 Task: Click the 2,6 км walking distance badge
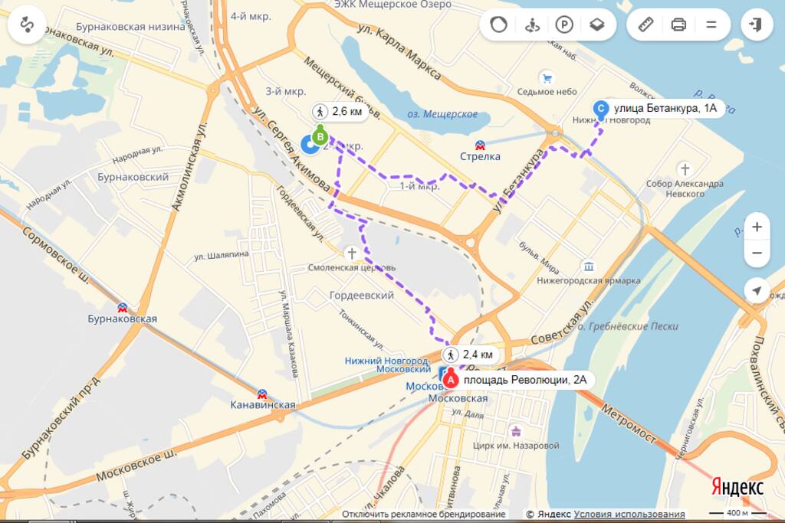click(x=340, y=111)
